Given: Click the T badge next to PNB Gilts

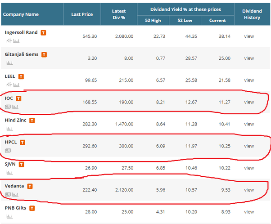Looking at the screenshot, I should click(x=32, y=208).
